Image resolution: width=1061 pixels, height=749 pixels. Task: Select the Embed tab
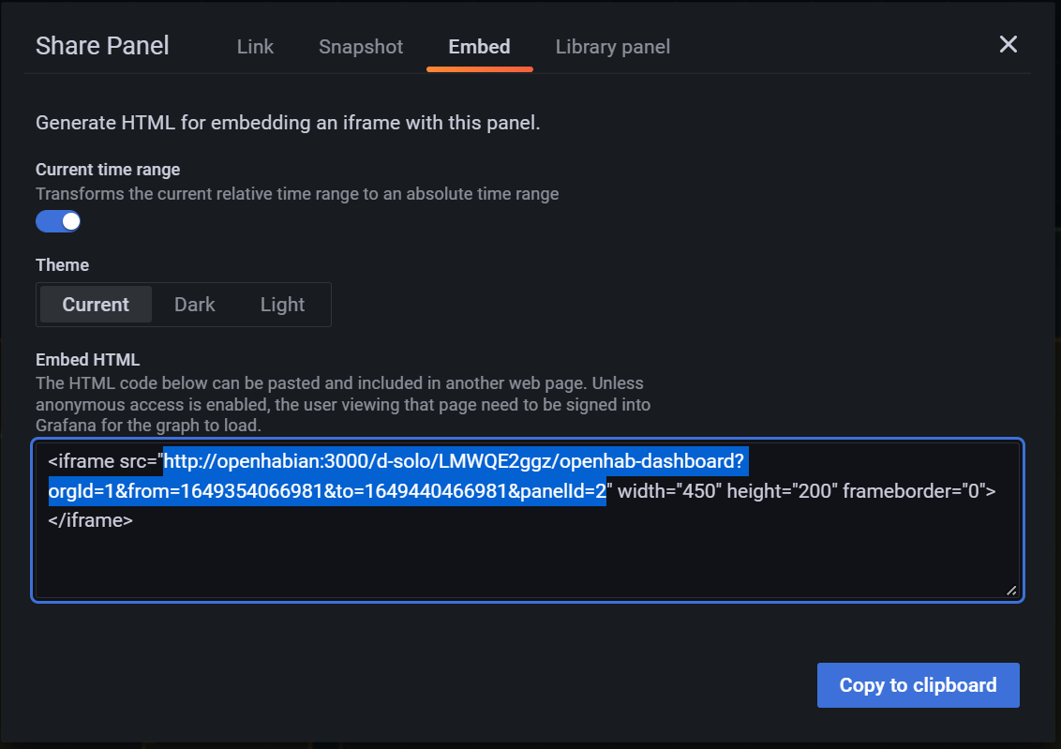479,47
